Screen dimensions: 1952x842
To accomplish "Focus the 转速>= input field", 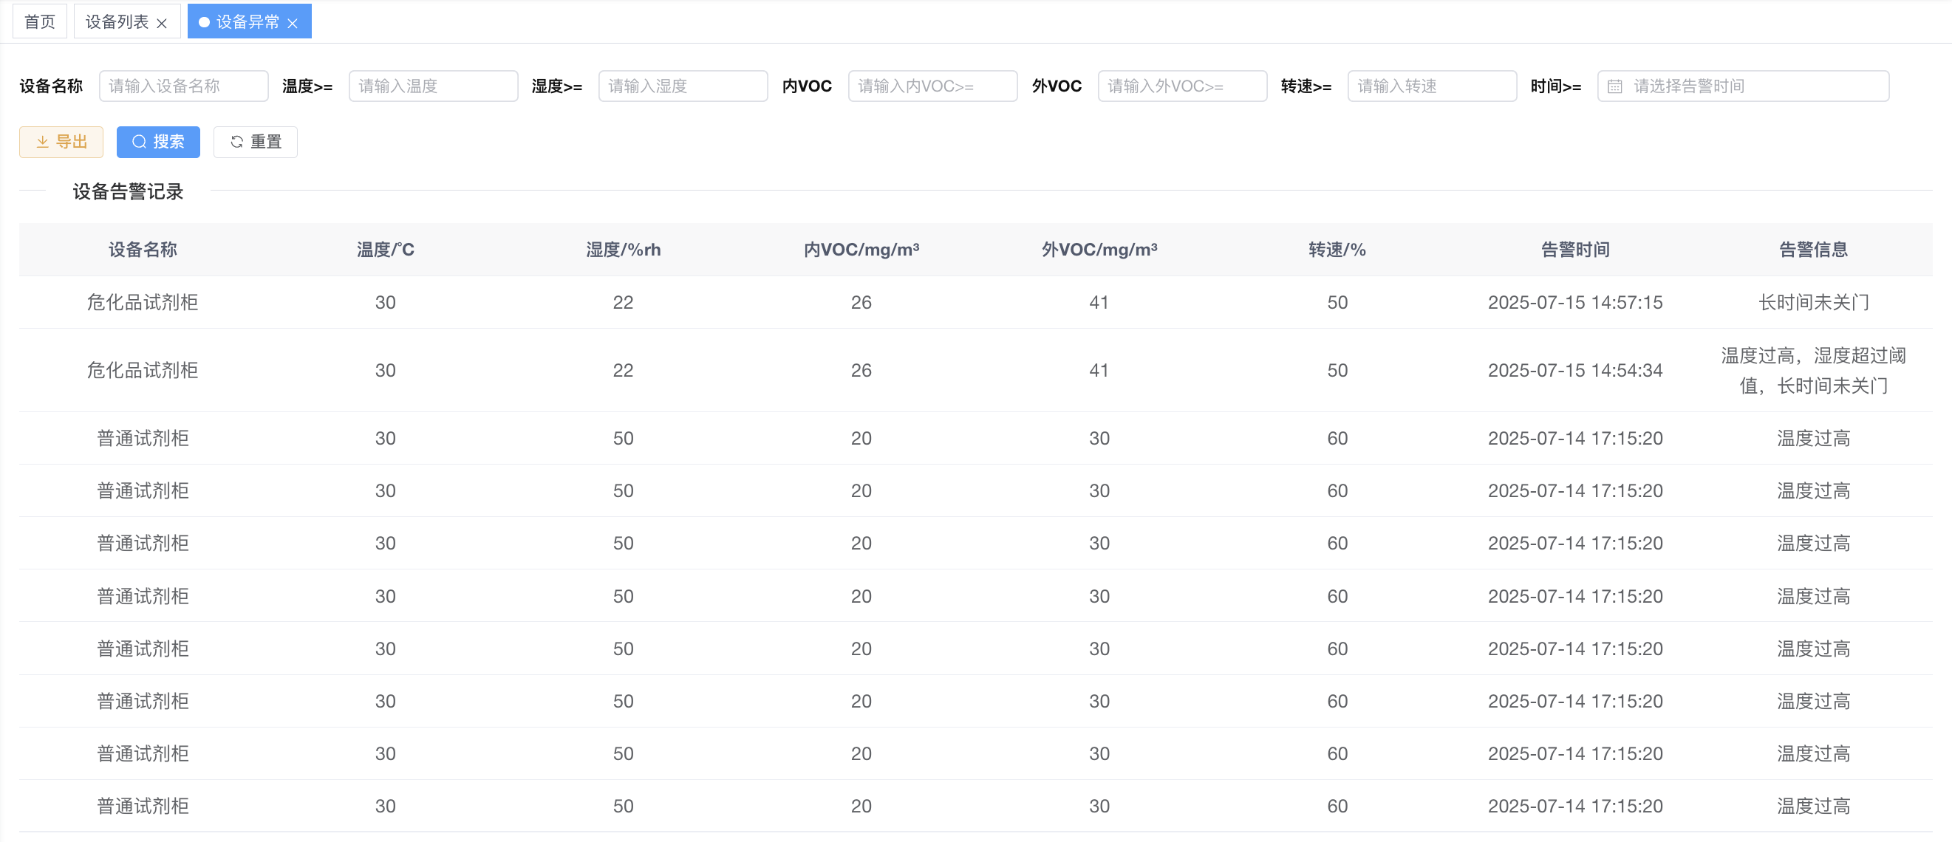I will 1432,86.
